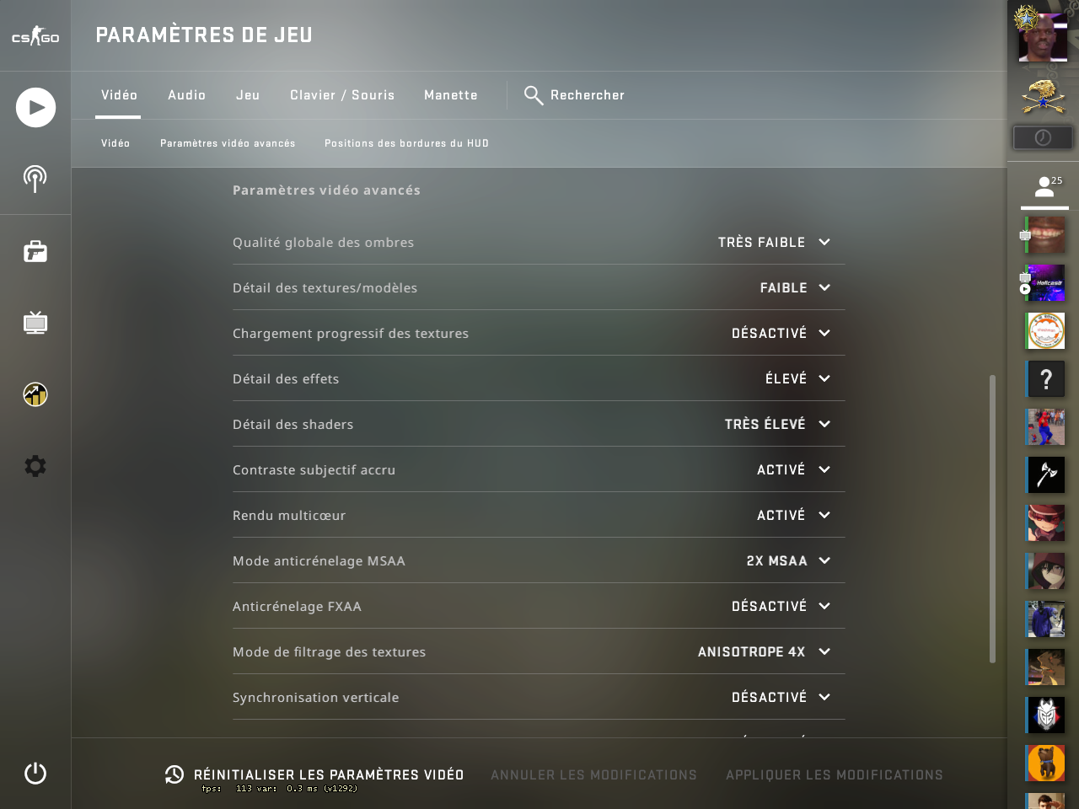1079x809 pixels.
Task: Click the friends list icon showing 25
Action: pyautogui.click(x=1045, y=187)
